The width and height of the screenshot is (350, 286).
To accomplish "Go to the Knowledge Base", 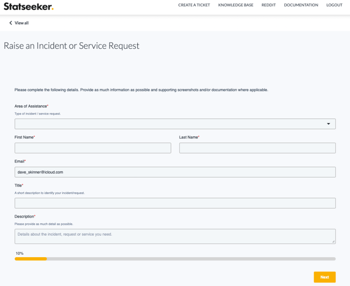I will point(236,5).
